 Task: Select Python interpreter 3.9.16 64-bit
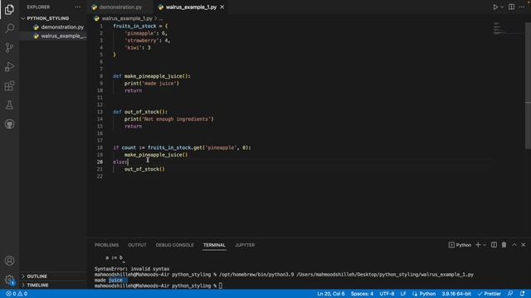click(456, 294)
